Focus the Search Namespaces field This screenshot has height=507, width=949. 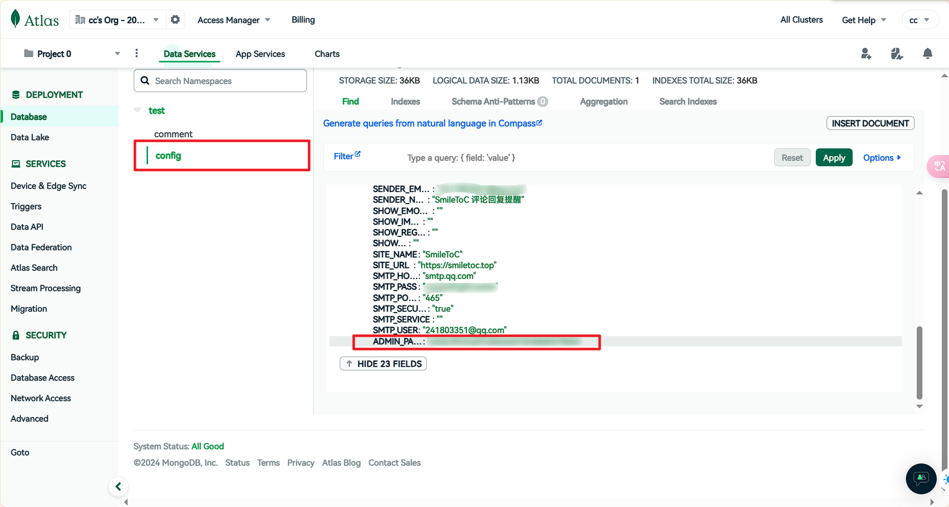click(x=220, y=81)
